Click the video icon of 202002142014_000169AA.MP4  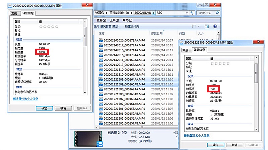[101, 60]
